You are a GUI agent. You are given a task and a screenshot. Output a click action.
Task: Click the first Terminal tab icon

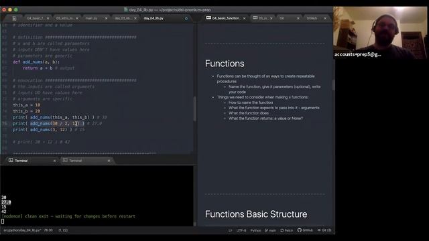click(11, 160)
